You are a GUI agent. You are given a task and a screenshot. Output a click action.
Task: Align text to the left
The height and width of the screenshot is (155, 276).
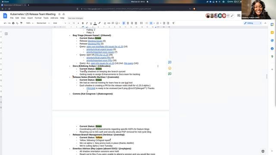point(124,23)
